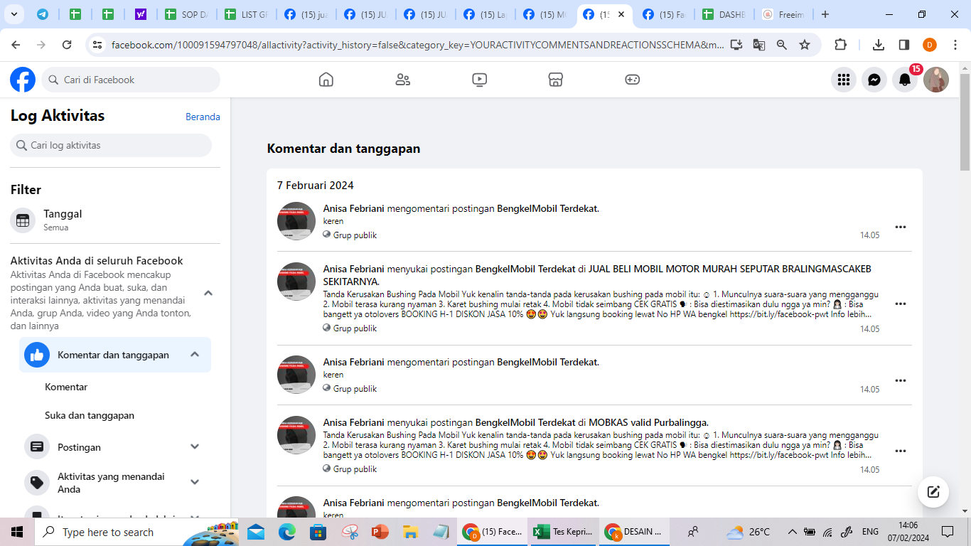Switch to the LIST browser tab

click(246, 14)
